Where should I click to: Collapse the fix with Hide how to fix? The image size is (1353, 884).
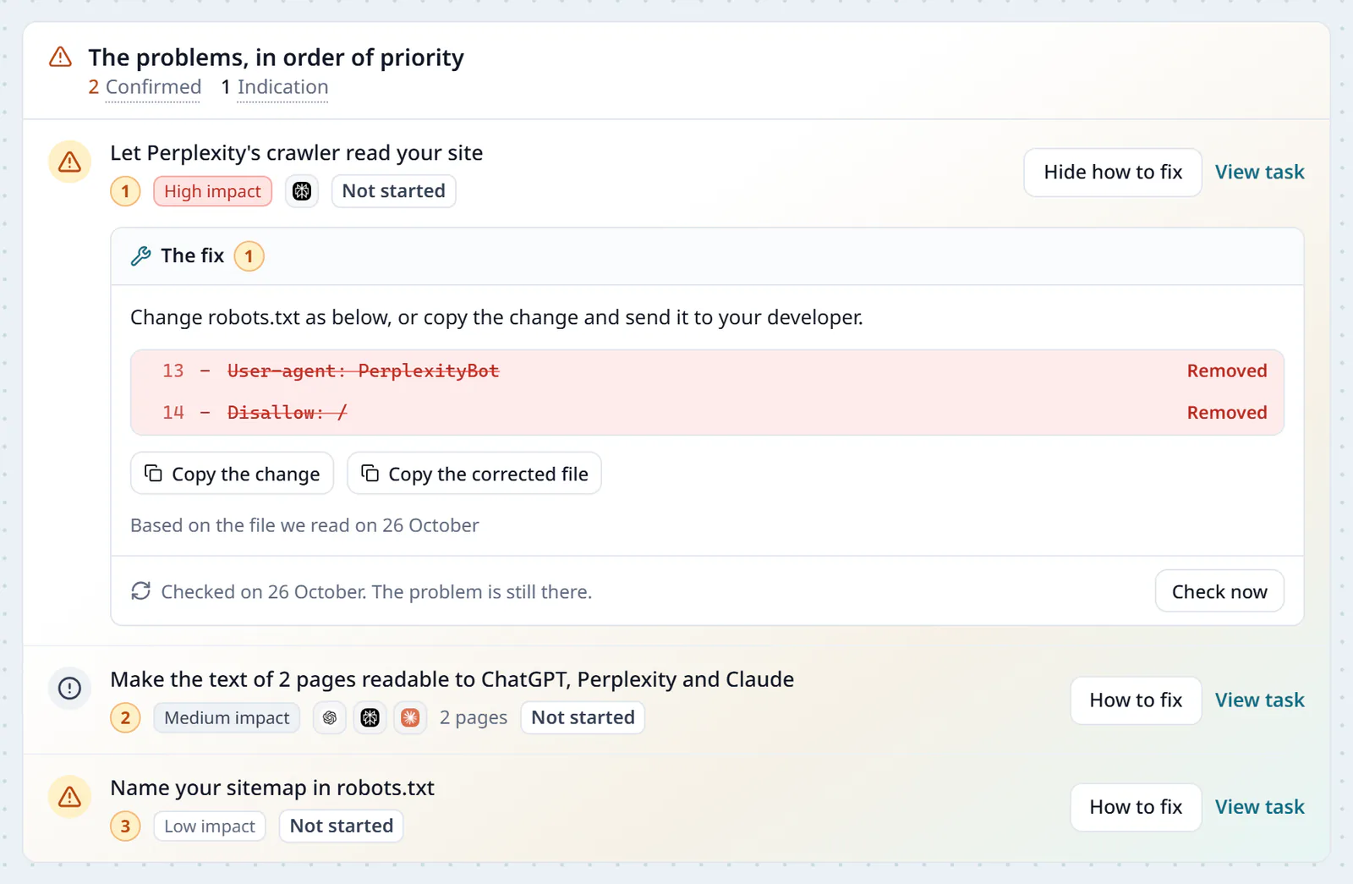pos(1113,173)
